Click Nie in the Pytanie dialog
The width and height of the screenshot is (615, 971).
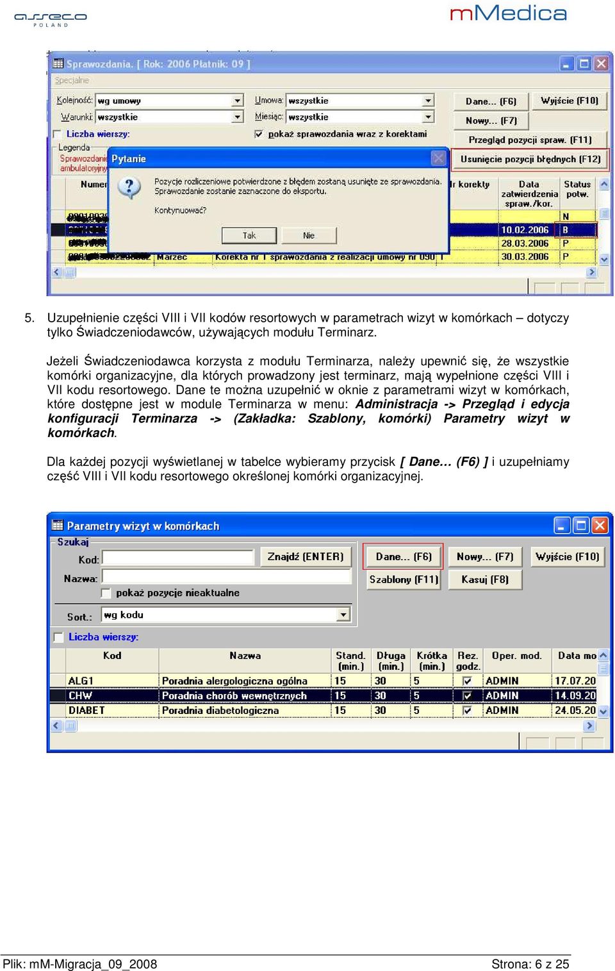(x=309, y=235)
